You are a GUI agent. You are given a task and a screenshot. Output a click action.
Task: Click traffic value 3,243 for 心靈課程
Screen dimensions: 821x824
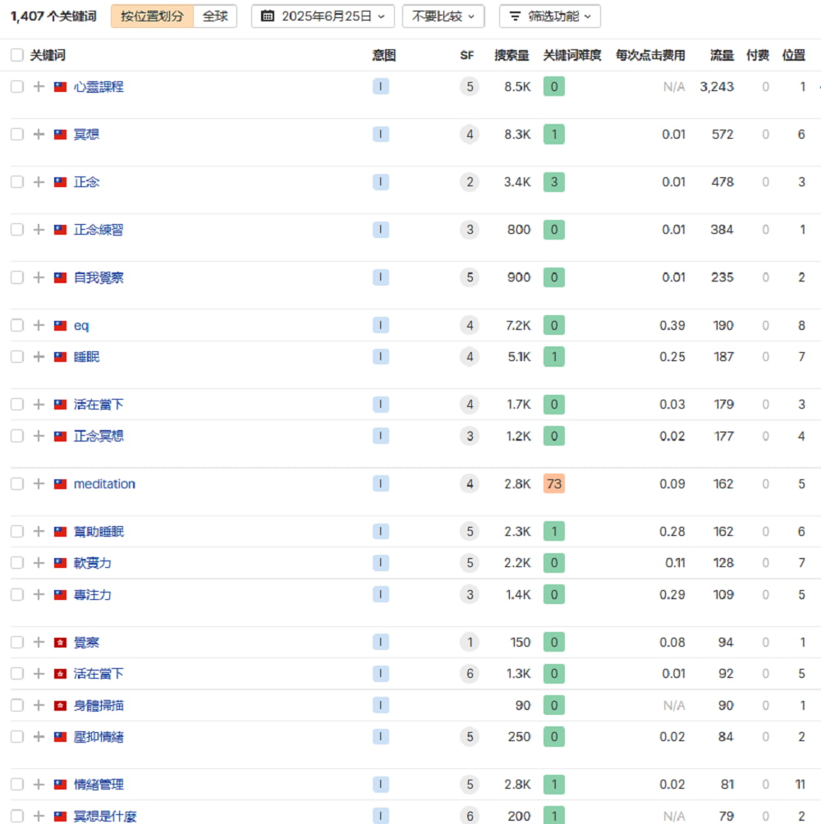point(717,87)
